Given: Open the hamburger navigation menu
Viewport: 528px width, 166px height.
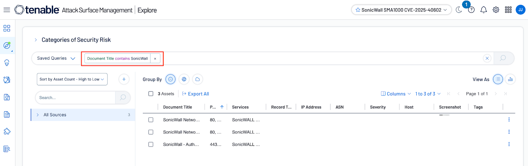Looking at the screenshot, I should [x=7, y=10].
